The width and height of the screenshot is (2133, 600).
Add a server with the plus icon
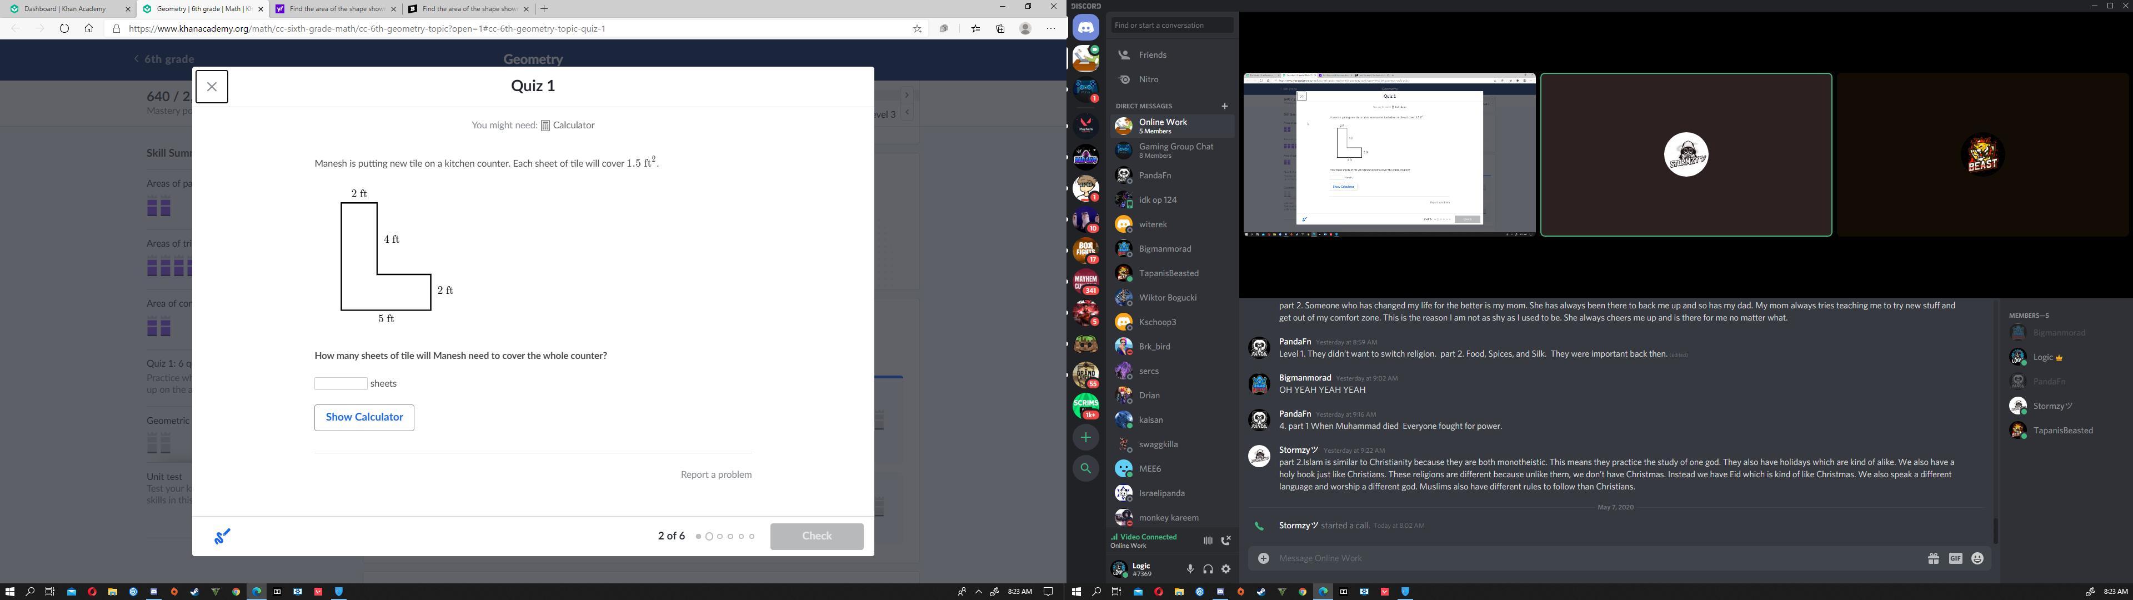click(1085, 437)
